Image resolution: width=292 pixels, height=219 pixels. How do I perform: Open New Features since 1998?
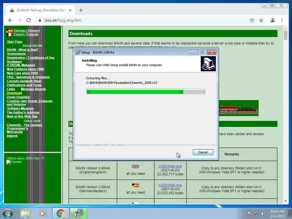click(25, 69)
